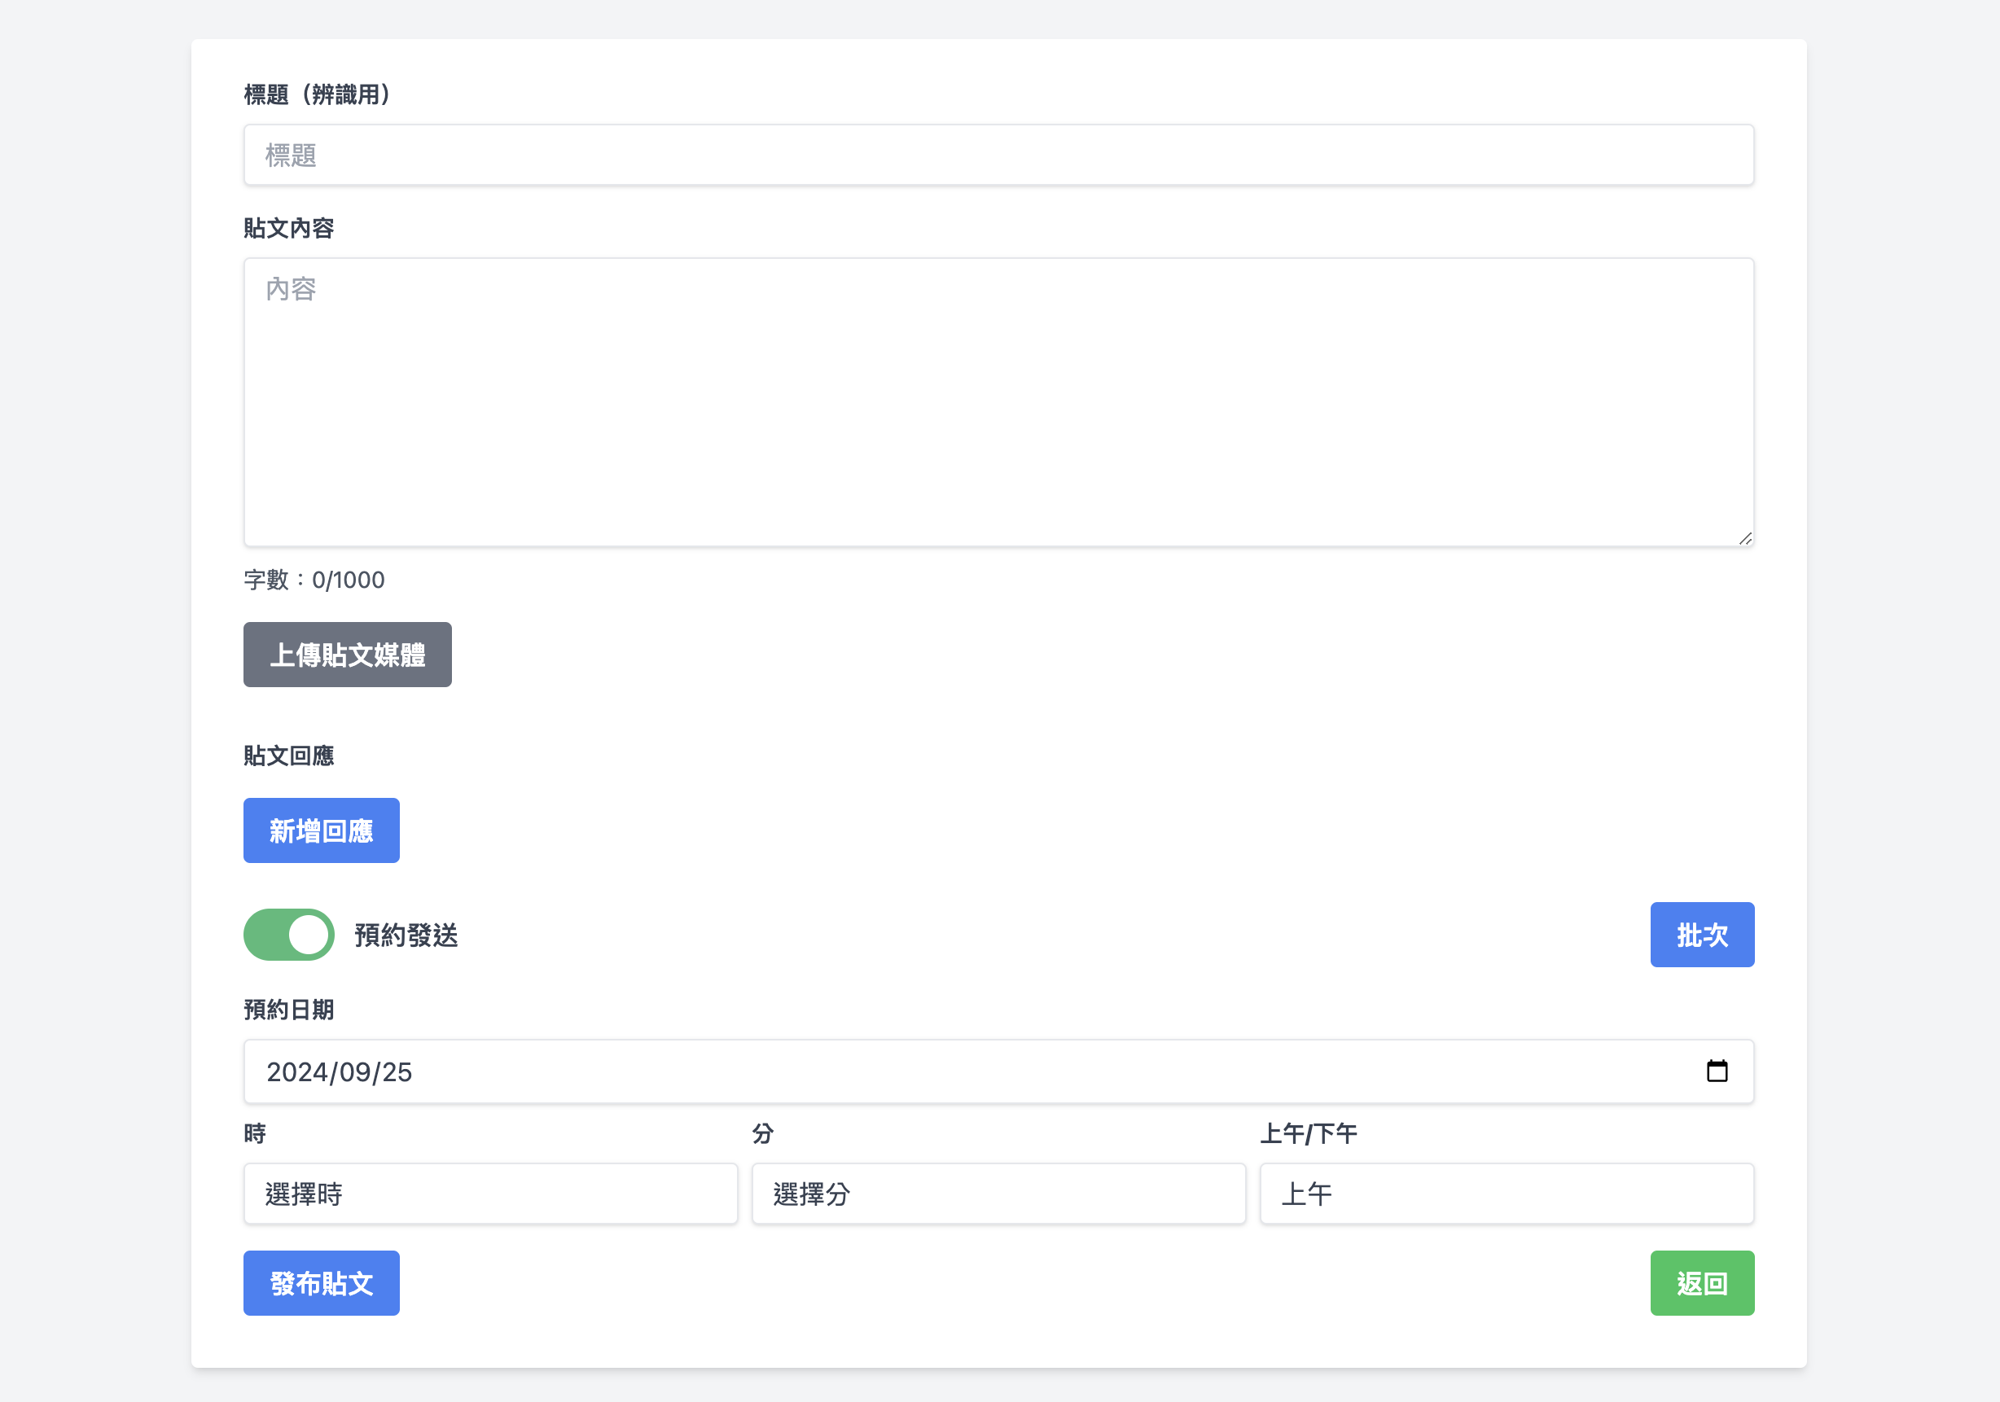The image size is (2000, 1402).
Task: Toggle the 預約發送 switch off
Action: click(x=288, y=935)
